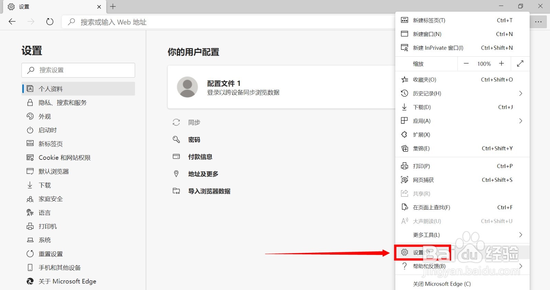Select 新建标签页(T) menu entry
This screenshot has width=550, height=290.
462,20
